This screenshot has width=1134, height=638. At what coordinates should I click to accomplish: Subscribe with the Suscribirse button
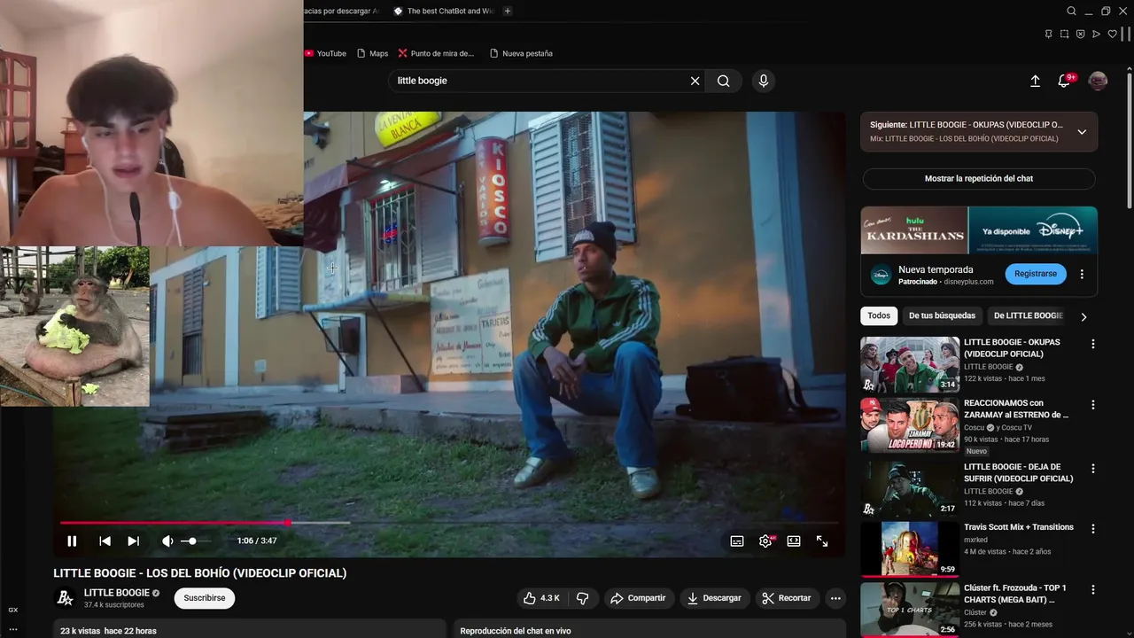click(205, 598)
